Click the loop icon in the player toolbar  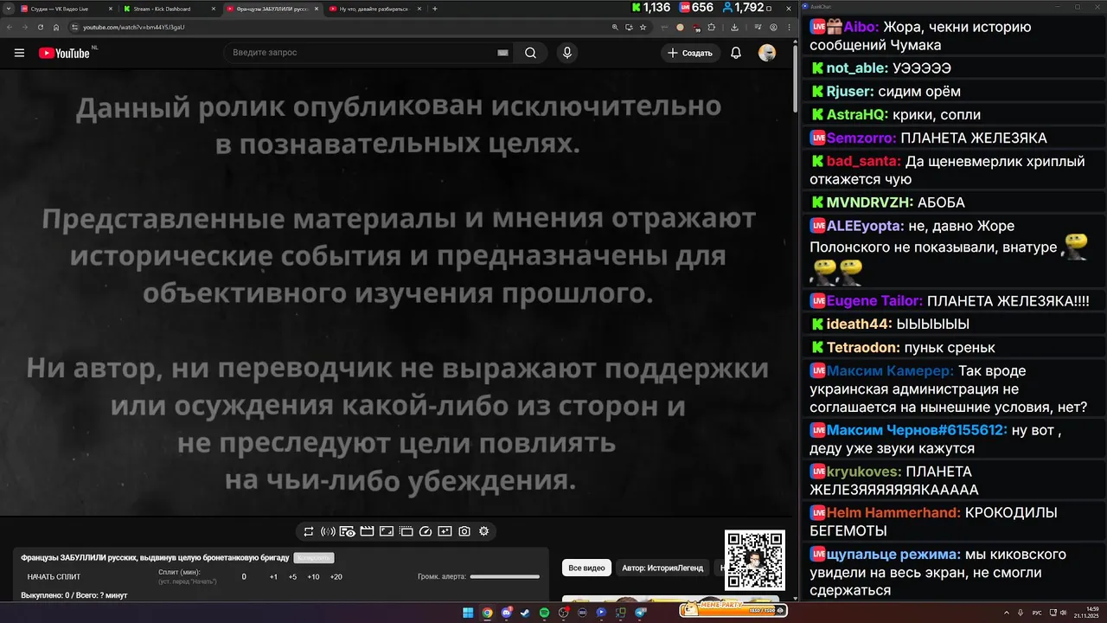309,531
